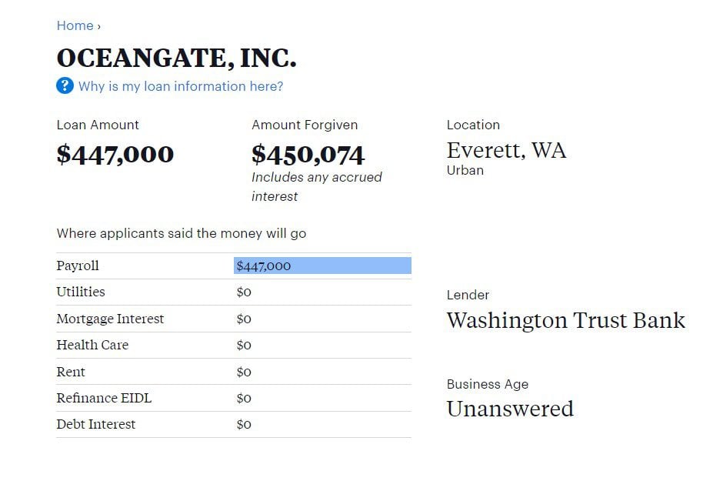
Task: Click 'Where applicants said the money will go' heading
Action: click(x=181, y=232)
